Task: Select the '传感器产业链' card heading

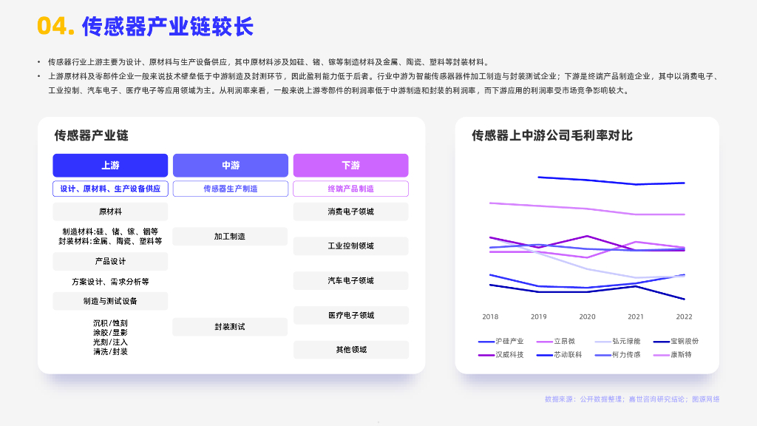Action: pos(91,135)
